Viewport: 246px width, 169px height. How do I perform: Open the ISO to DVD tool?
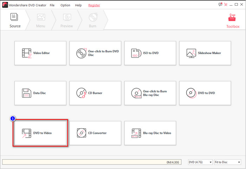[150, 53]
